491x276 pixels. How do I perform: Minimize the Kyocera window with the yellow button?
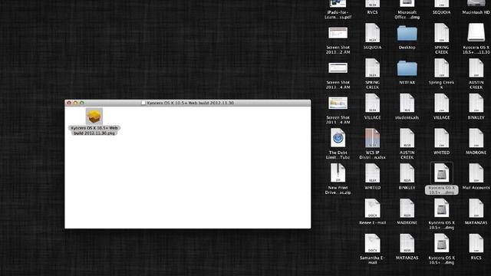coord(75,103)
